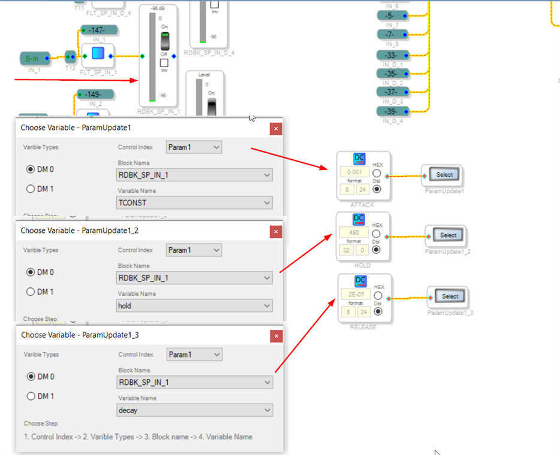This screenshot has height=455, width=560.
Task: Select the B-In input block
Action: pyautogui.click(x=35, y=59)
